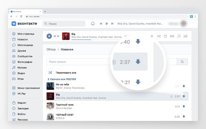Click the Реклама megaphone icon
Image resolution: width=206 pixels, height=129 pixels.
[14, 120]
